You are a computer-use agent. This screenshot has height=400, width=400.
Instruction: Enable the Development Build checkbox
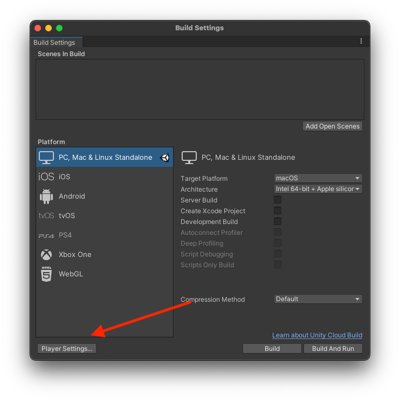pyautogui.click(x=278, y=221)
